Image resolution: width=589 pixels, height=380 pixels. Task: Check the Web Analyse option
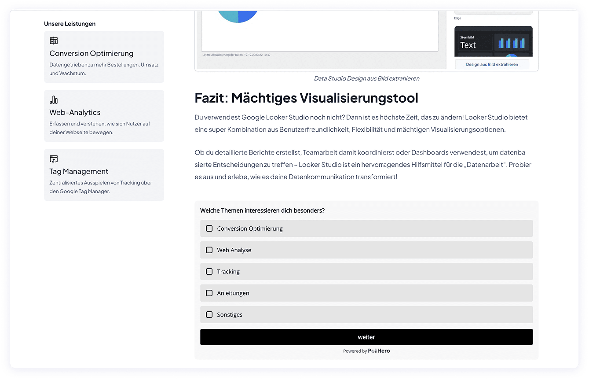[209, 250]
